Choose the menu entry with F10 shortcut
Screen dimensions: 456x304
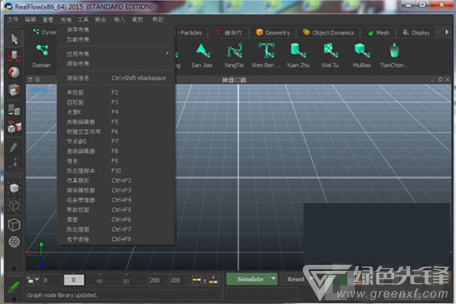click(117, 170)
